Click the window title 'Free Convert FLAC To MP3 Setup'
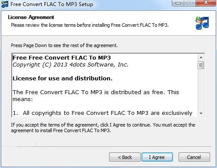 (52, 4)
